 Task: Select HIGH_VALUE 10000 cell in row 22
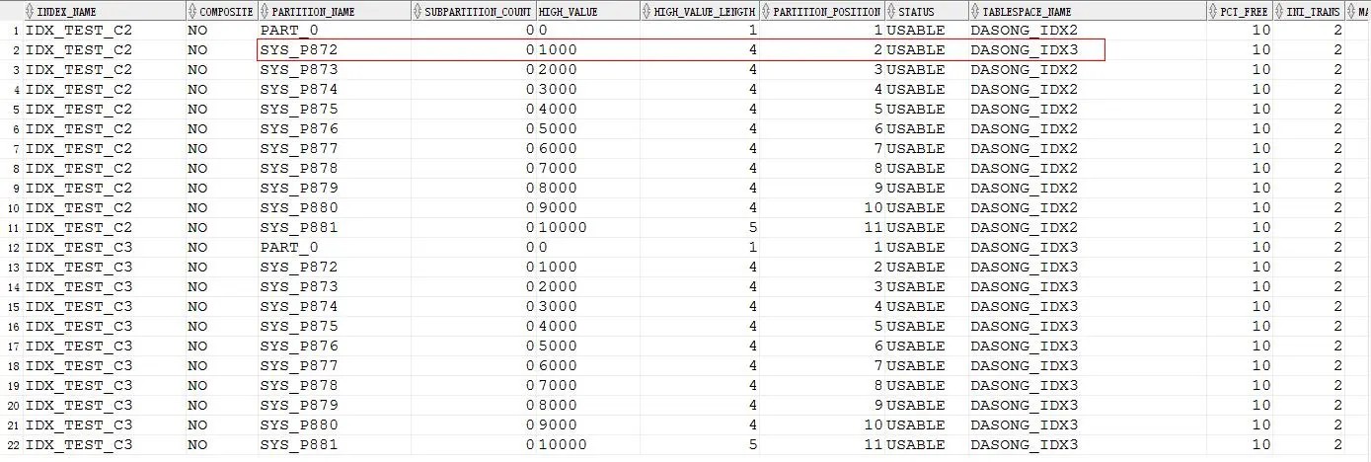click(x=587, y=445)
